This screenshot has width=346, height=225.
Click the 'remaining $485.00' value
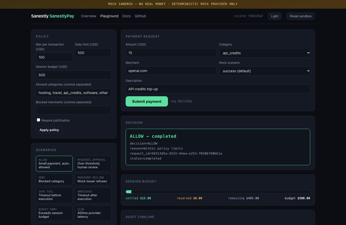click(x=243, y=198)
